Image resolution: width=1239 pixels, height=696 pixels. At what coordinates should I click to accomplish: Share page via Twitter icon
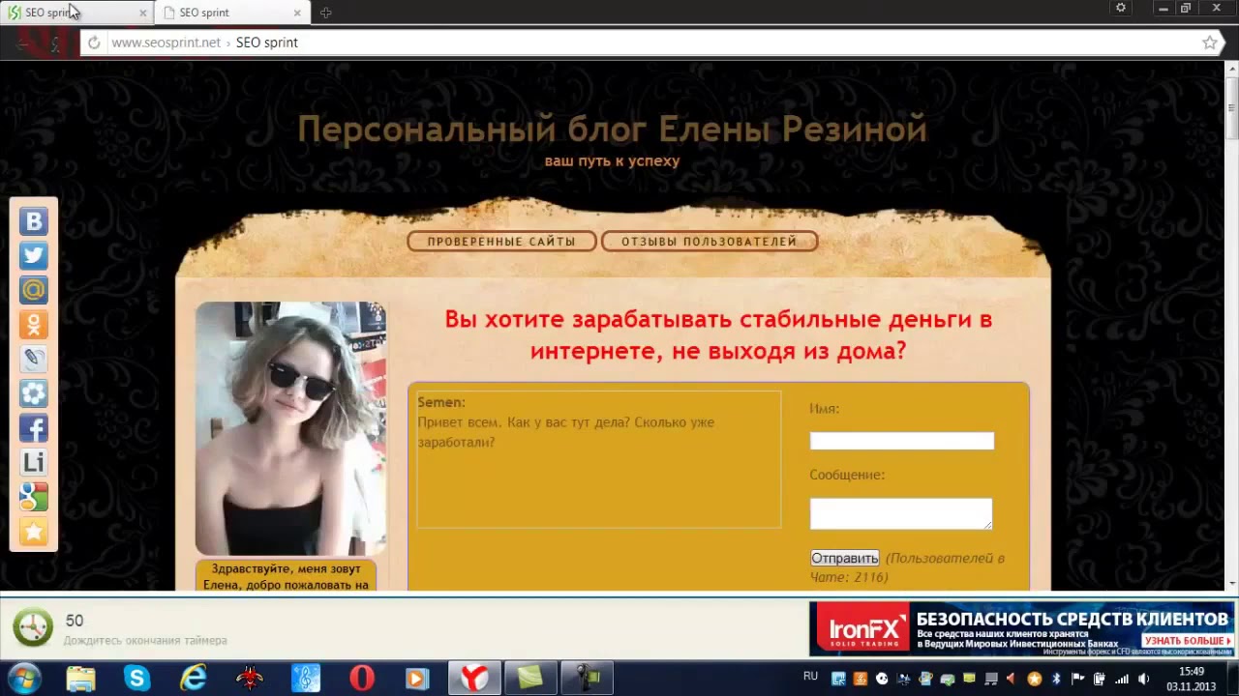click(x=34, y=256)
